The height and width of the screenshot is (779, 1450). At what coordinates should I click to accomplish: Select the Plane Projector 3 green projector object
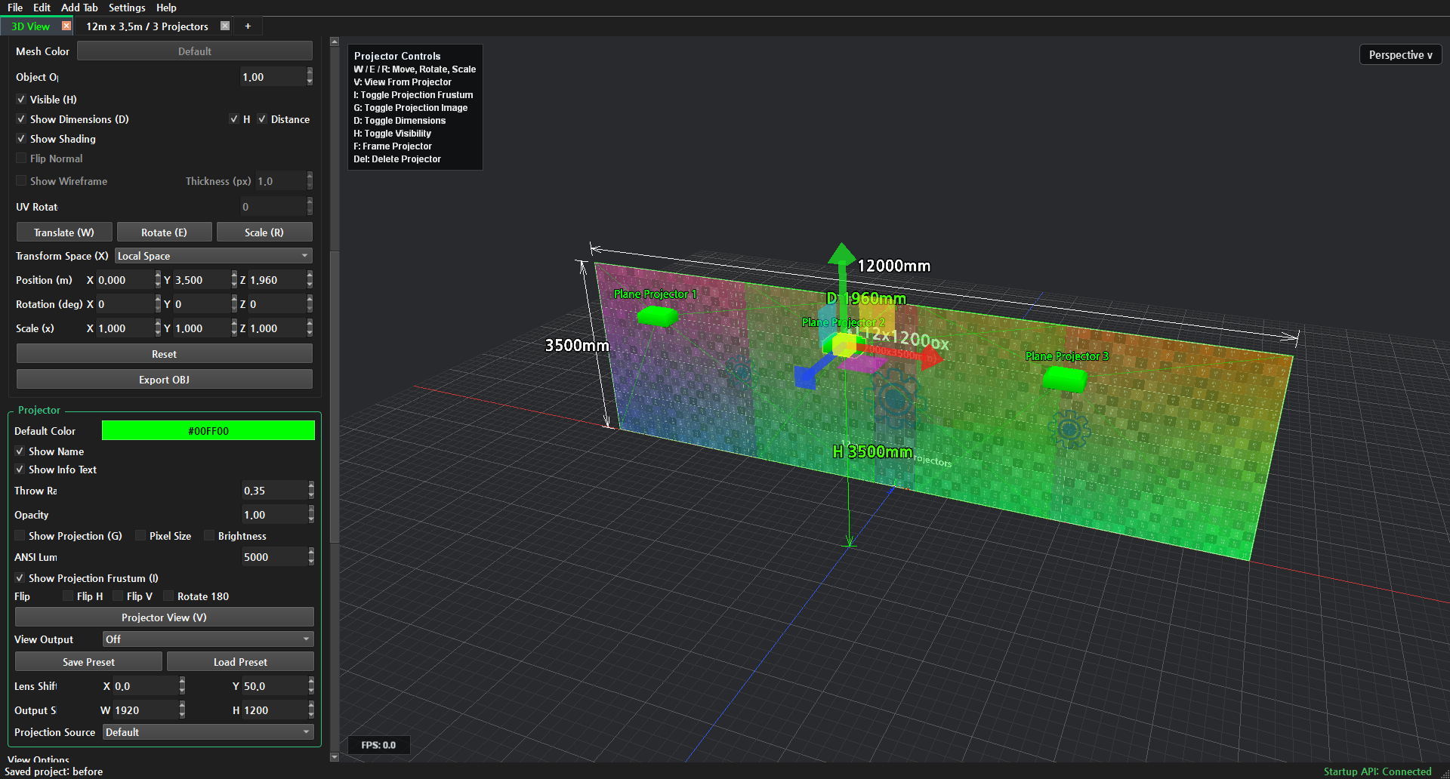[x=1066, y=379]
